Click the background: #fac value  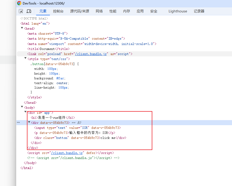(x=60, y=78)
